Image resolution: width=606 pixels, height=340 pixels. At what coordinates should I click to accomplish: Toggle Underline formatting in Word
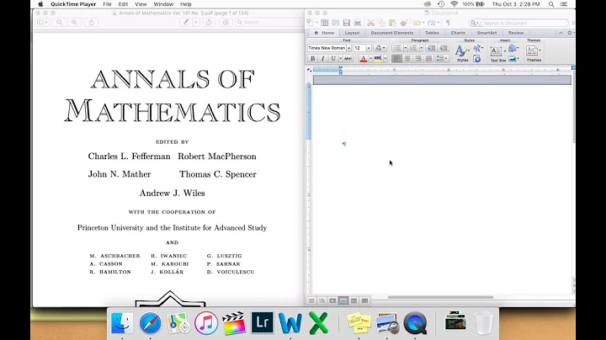click(332, 59)
